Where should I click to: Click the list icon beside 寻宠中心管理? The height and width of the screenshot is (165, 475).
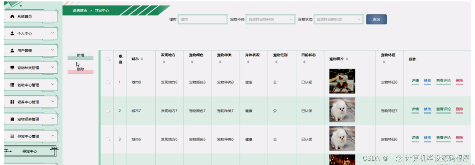(x=12, y=136)
